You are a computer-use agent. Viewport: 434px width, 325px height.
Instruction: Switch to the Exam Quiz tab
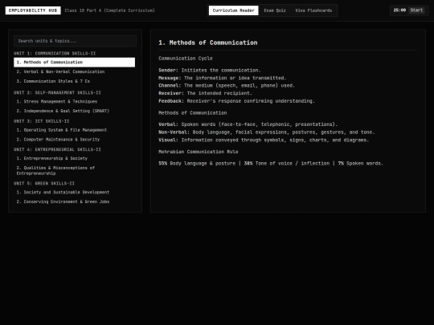275,10
